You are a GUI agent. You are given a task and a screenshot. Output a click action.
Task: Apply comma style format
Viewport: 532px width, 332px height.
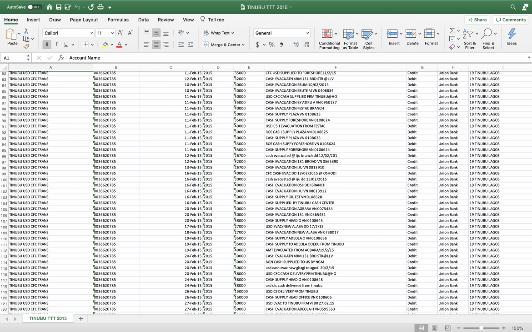point(281,45)
